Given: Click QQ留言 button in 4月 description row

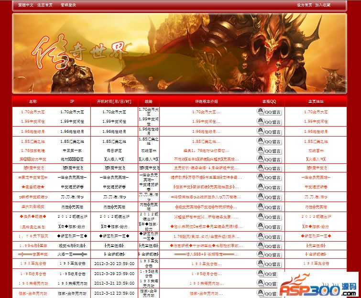Looking at the screenshot, I should (269, 168).
